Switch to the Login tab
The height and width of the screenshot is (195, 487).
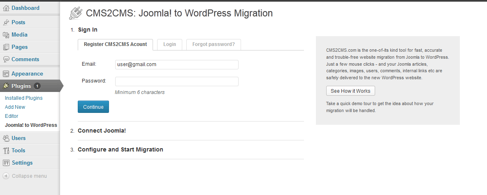pos(169,44)
